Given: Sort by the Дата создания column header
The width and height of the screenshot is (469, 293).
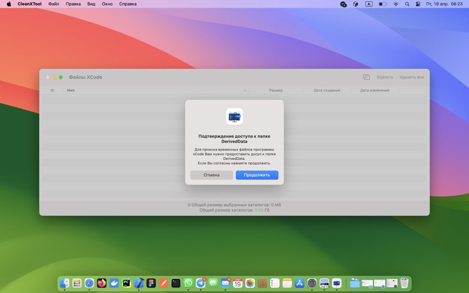Looking at the screenshot, I should [327, 90].
